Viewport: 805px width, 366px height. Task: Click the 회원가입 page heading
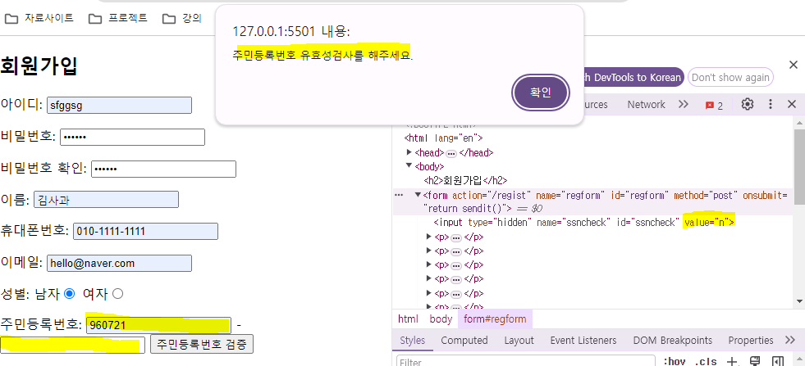tap(39, 66)
